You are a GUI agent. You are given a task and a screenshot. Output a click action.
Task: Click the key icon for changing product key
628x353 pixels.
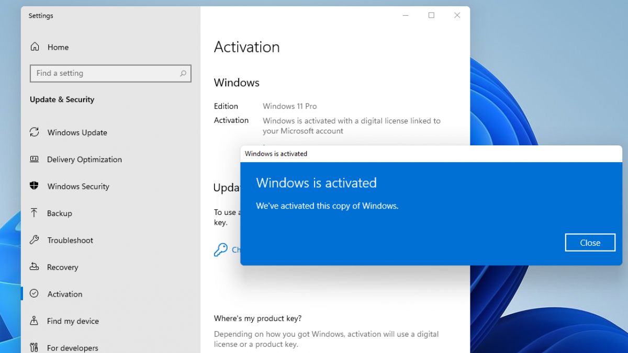pyautogui.click(x=220, y=250)
